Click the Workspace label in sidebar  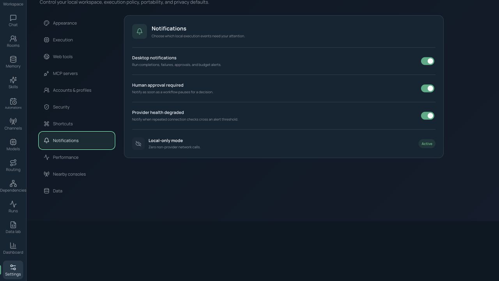pos(13,4)
